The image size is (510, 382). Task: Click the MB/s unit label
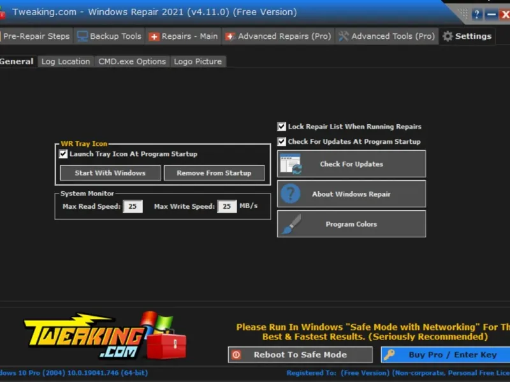point(249,206)
